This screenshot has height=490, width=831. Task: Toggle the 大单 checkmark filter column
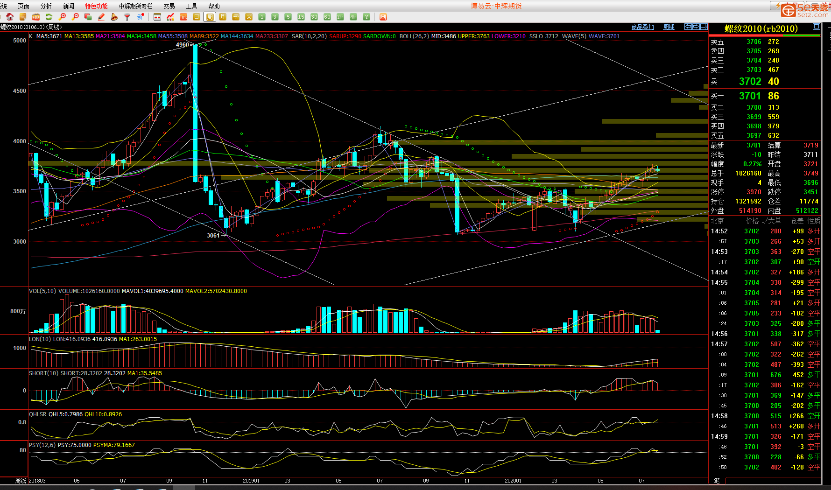click(x=771, y=221)
